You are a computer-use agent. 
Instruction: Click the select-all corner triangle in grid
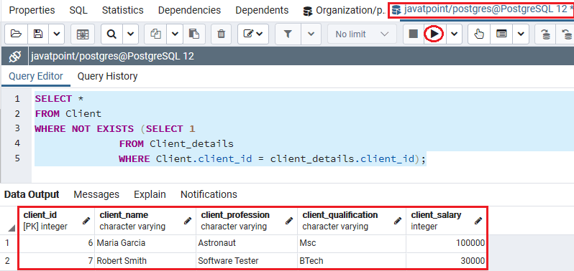11,228
